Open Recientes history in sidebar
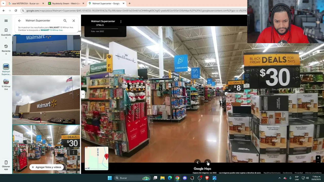The width and height of the screenshot is (324, 182). (6, 50)
